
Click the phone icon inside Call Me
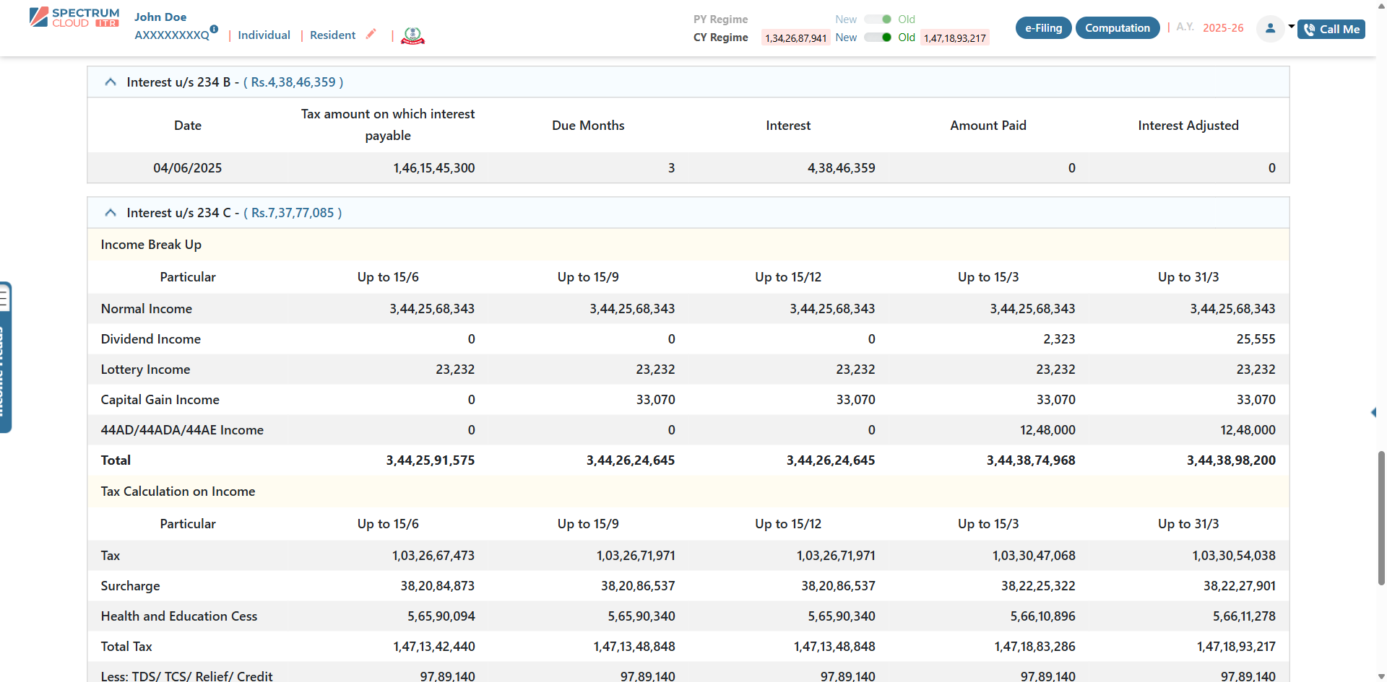pos(1309,29)
